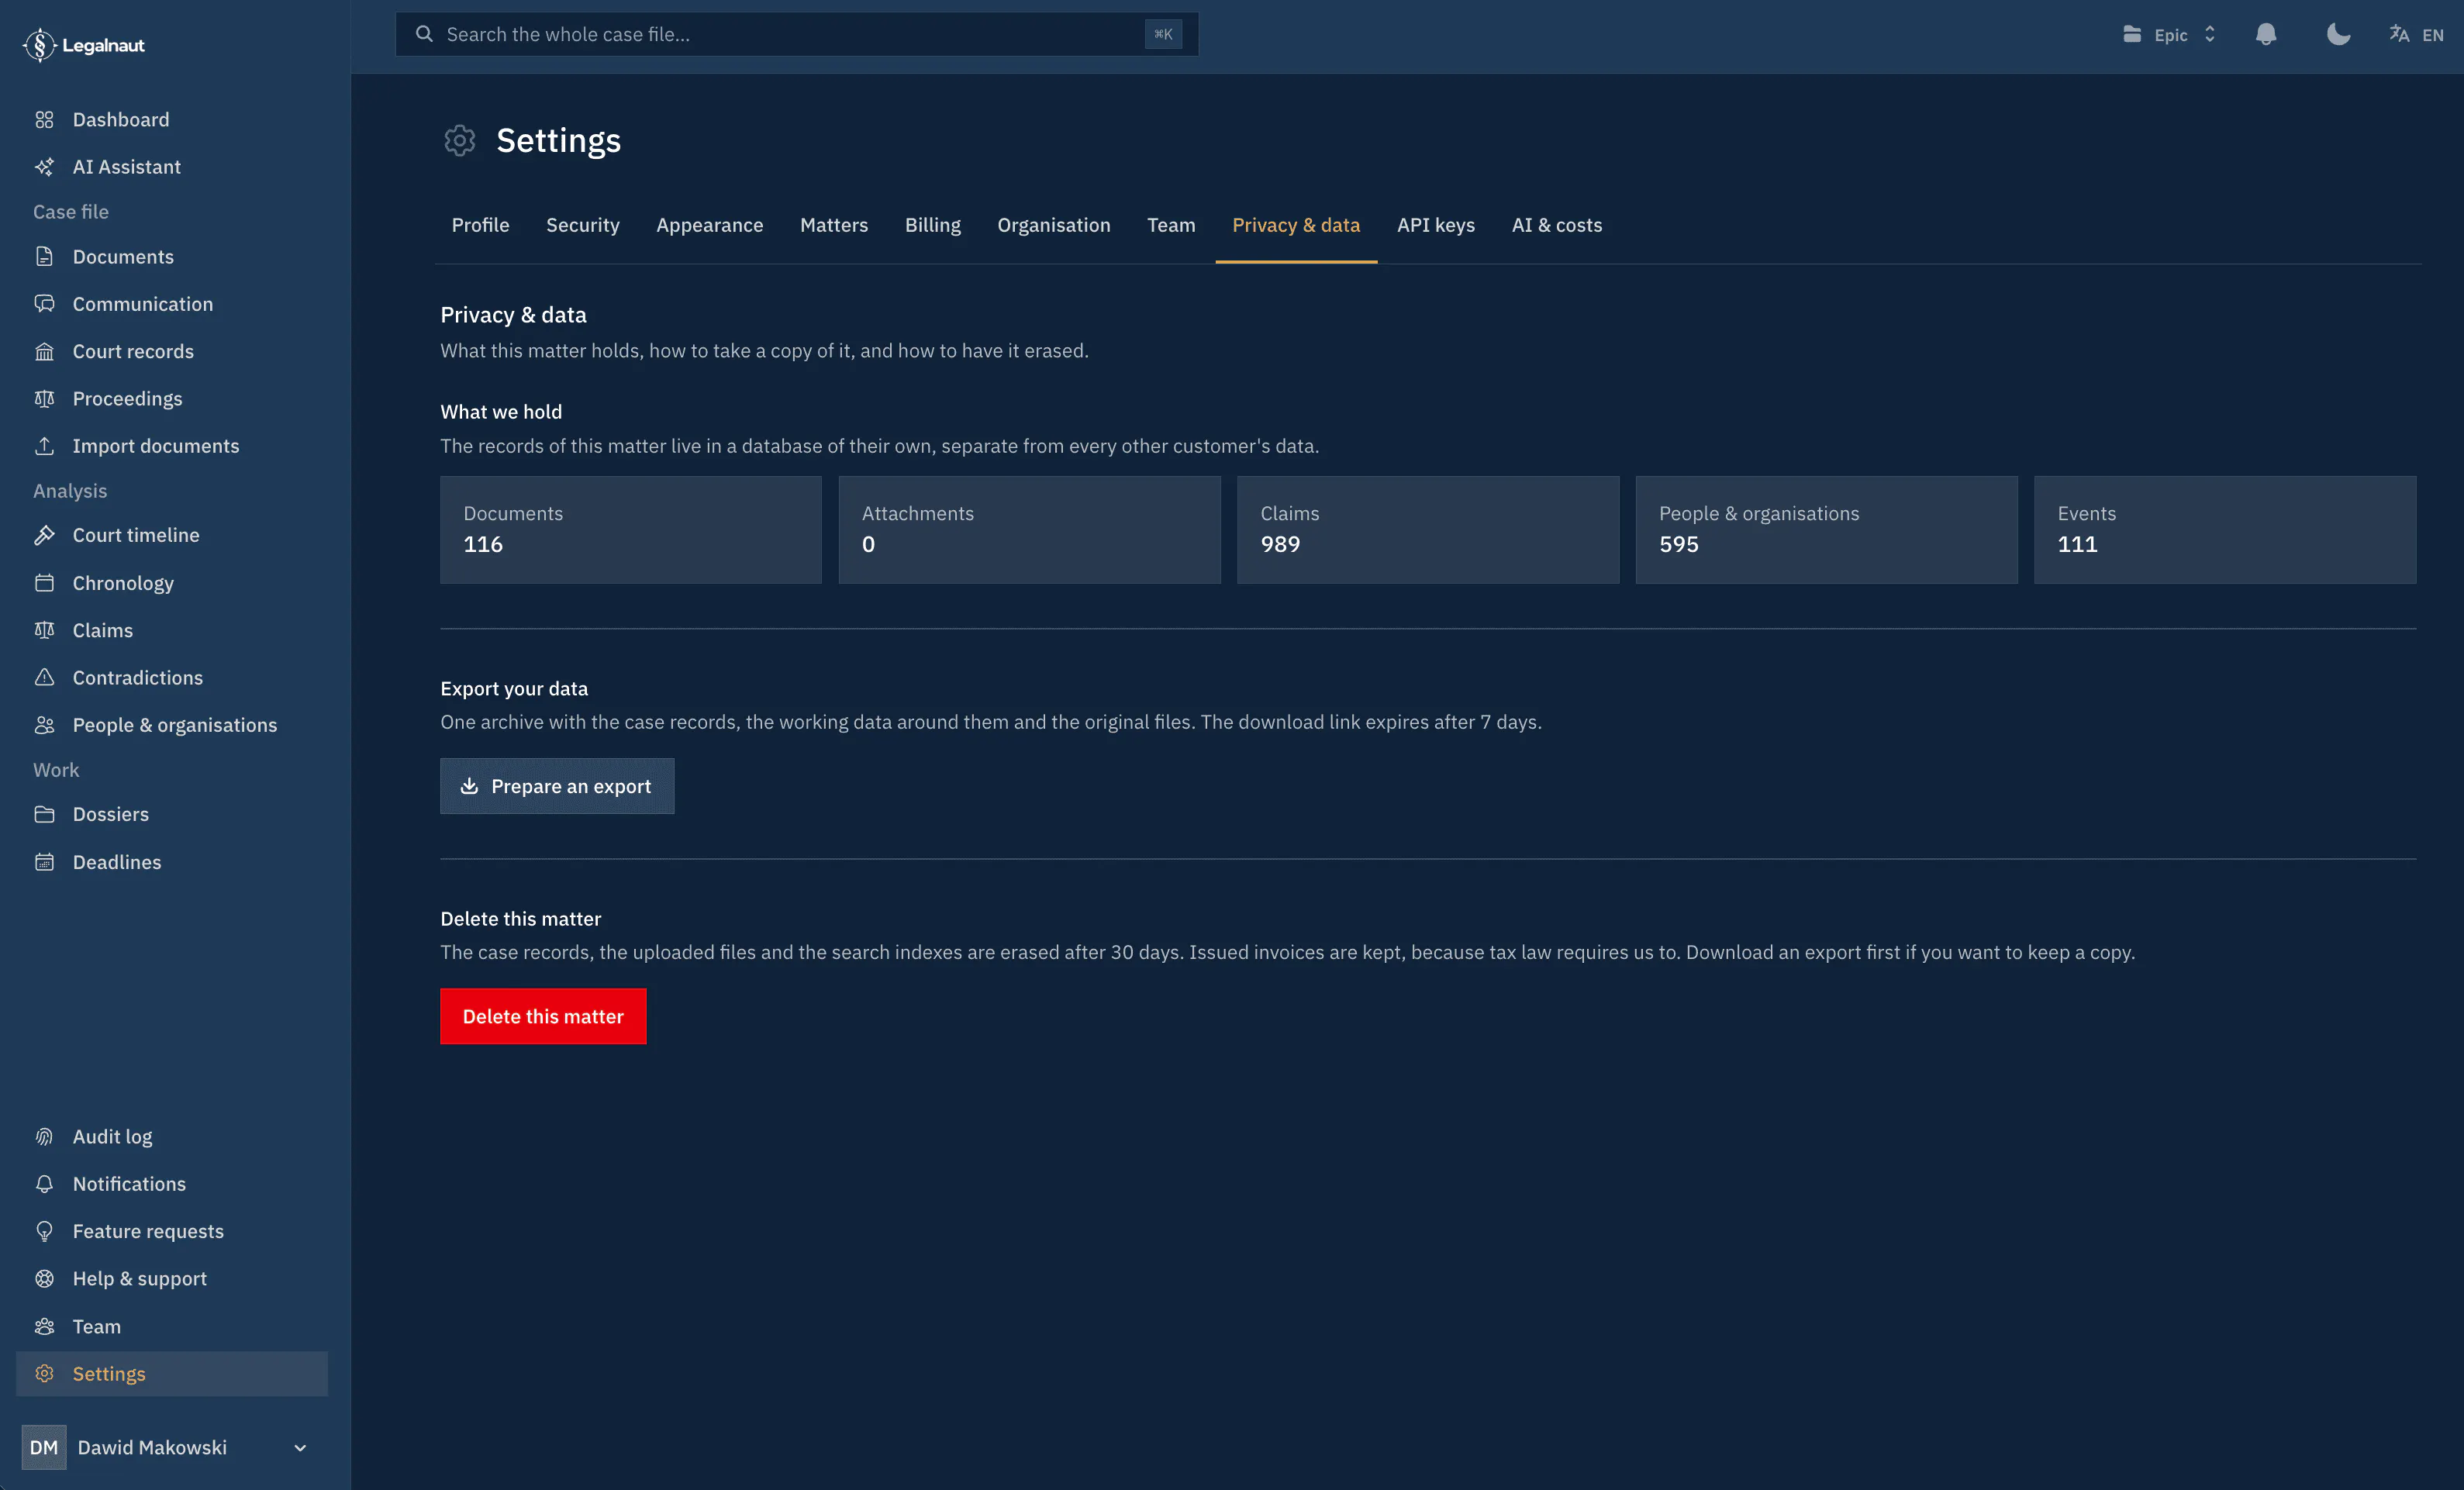Click the Events 111 stat card
Image resolution: width=2464 pixels, height=1490 pixels.
click(2225, 530)
